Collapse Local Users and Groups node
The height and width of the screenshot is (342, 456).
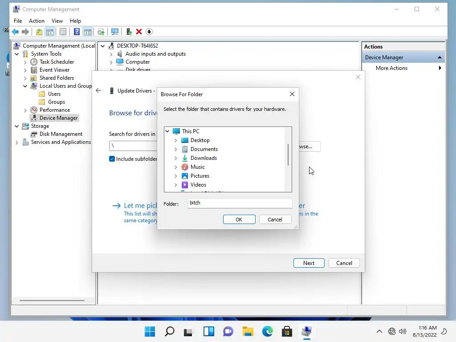pyautogui.click(x=25, y=86)
